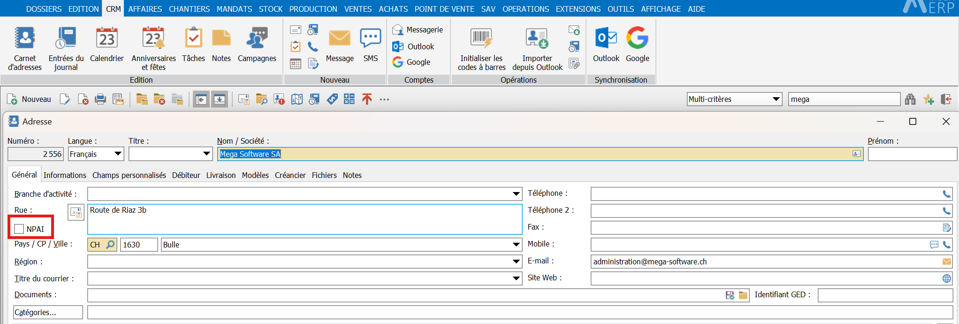Synchronise with Google
The image size is (959, 324).
pos(638,45)
